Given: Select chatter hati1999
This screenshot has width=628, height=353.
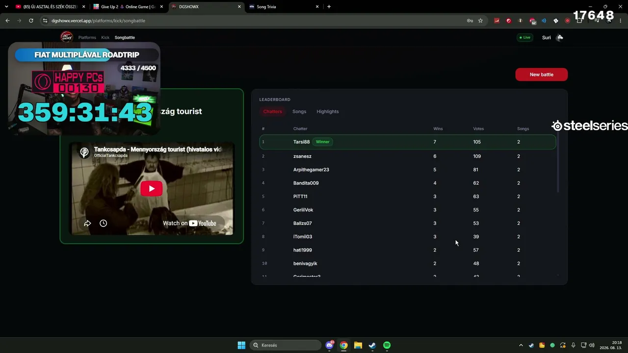Looking at the screenshot, I should pyautogui.click(x=303, y=250).
